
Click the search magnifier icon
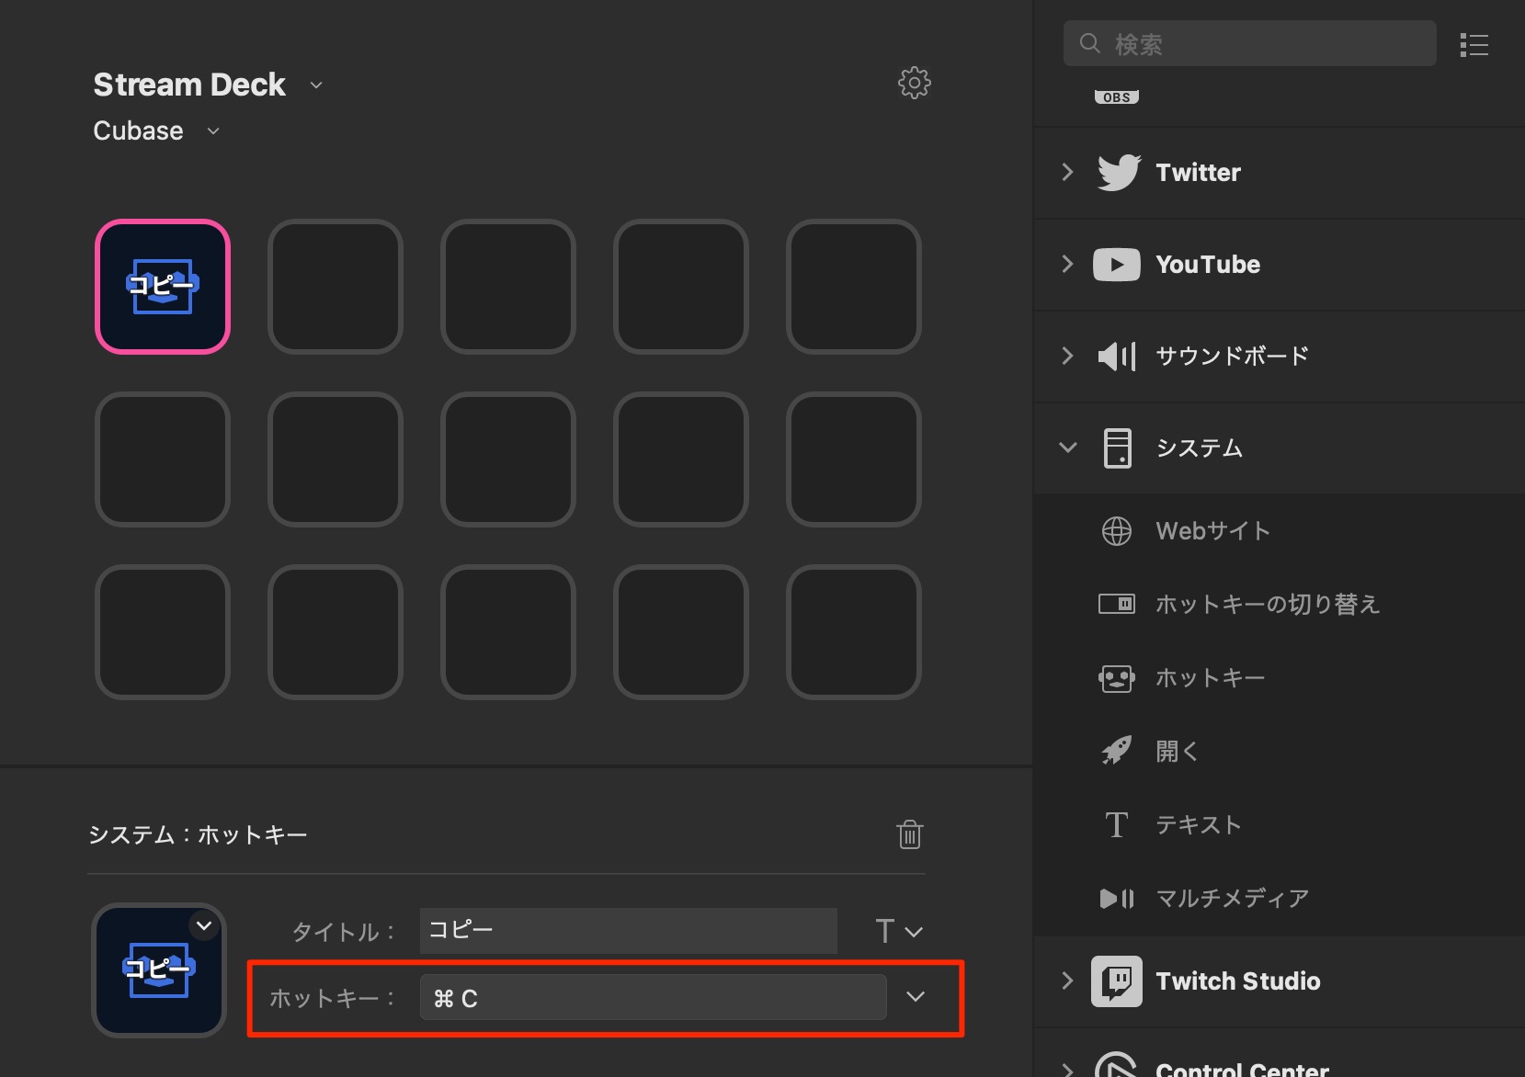tap(1090, 43)
